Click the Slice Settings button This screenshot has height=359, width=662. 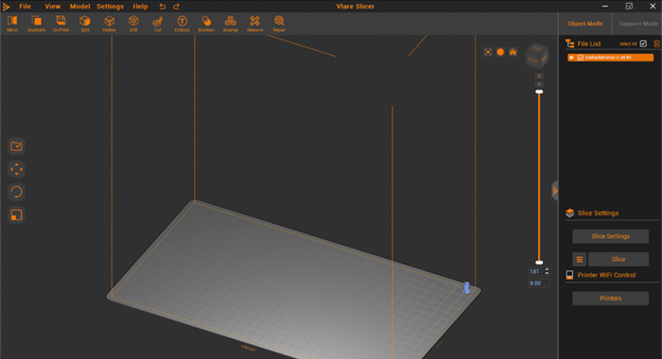click(x=611, y=236)
